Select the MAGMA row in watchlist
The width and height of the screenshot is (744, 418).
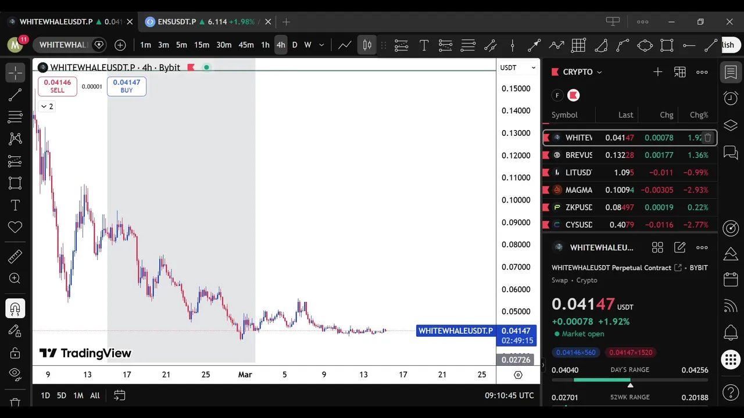coord(629,190)
